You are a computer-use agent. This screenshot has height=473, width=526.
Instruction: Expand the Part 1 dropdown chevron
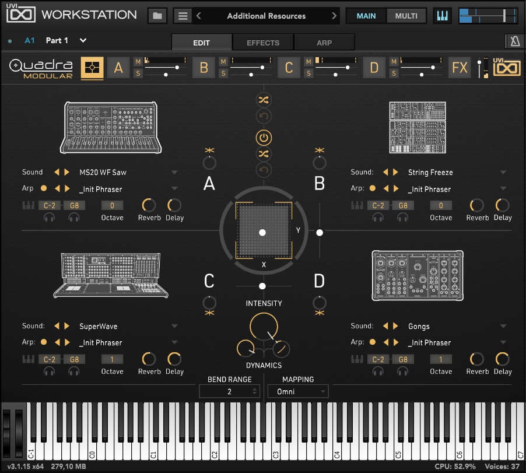click(83, 41)
